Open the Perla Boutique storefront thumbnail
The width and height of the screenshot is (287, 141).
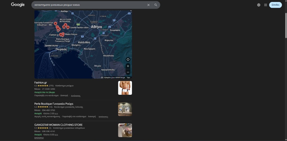point(125,109)
